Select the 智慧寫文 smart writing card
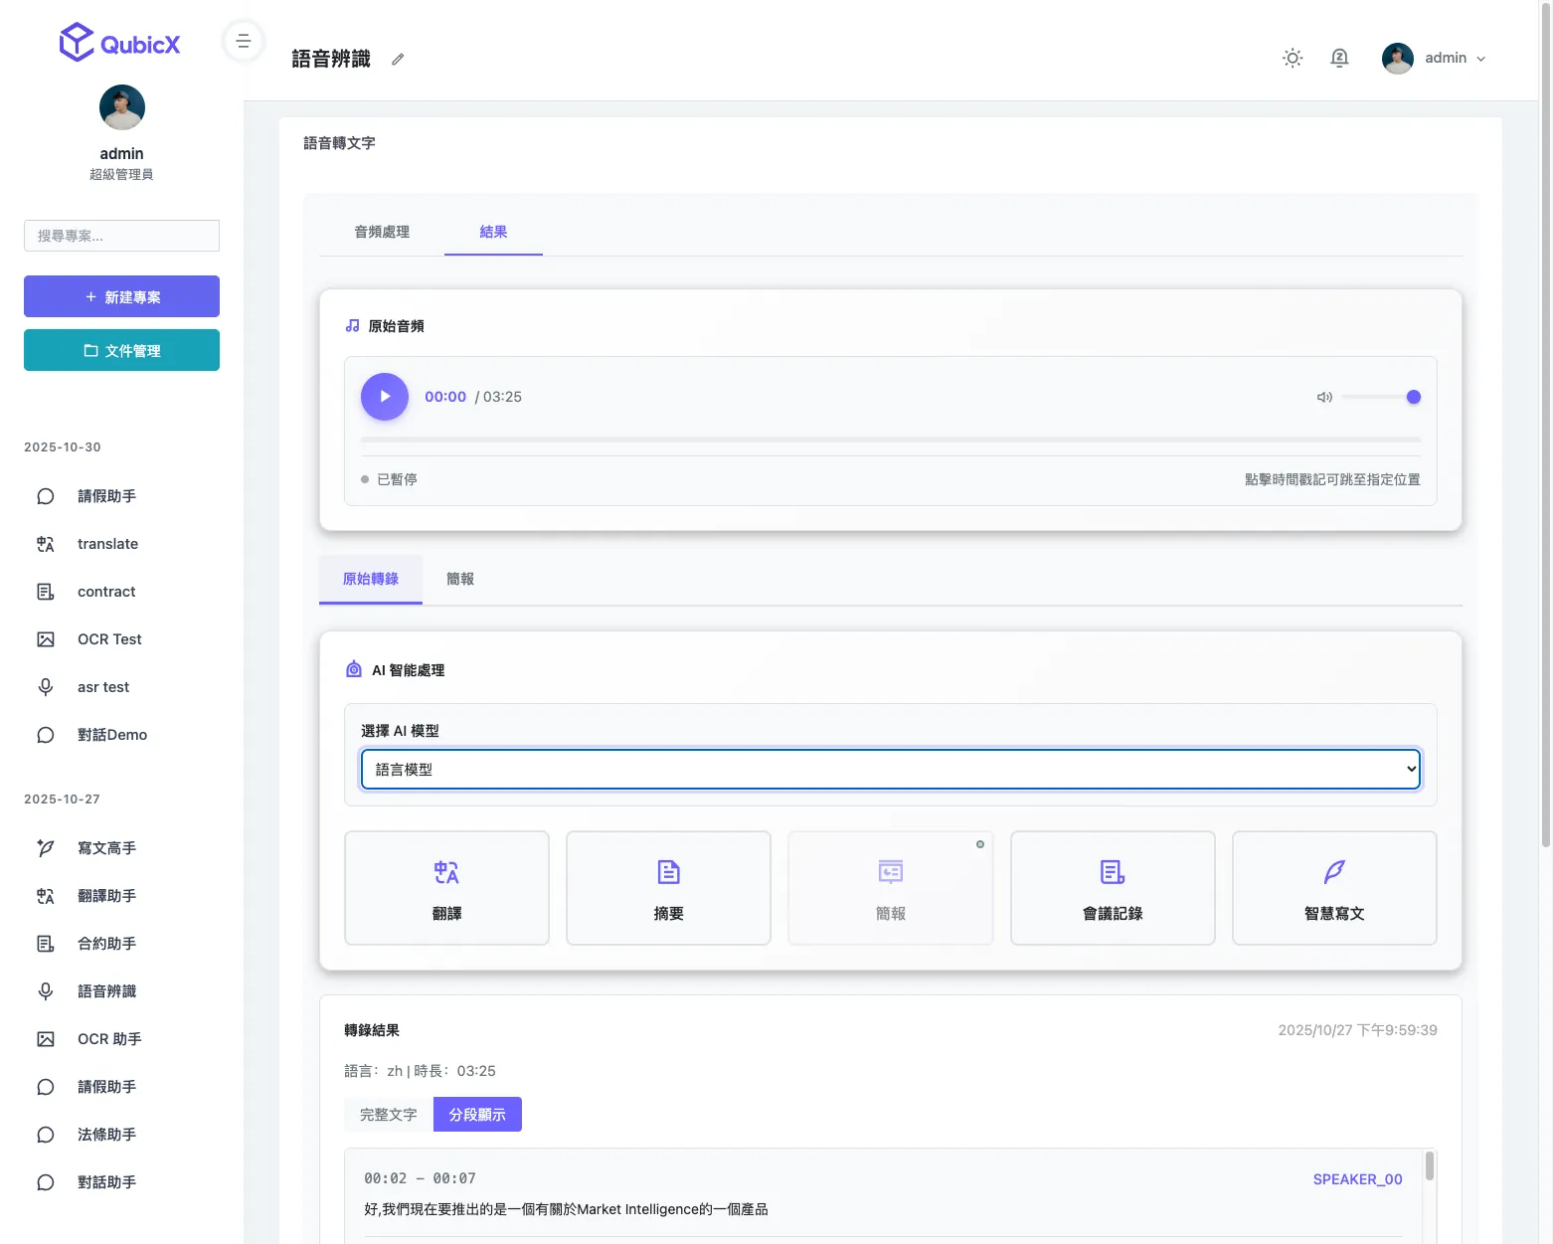The height and width of the screenshot is (1244, 1553). [1333, 888]
